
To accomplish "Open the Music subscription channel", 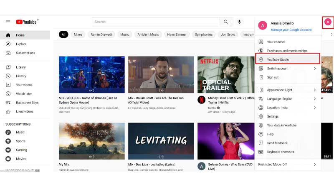I will point(25,132).
